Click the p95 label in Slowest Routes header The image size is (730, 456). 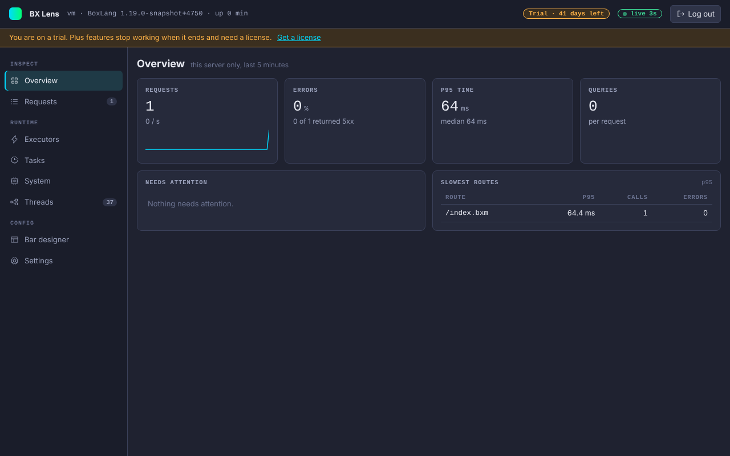(x=707, y=182)
